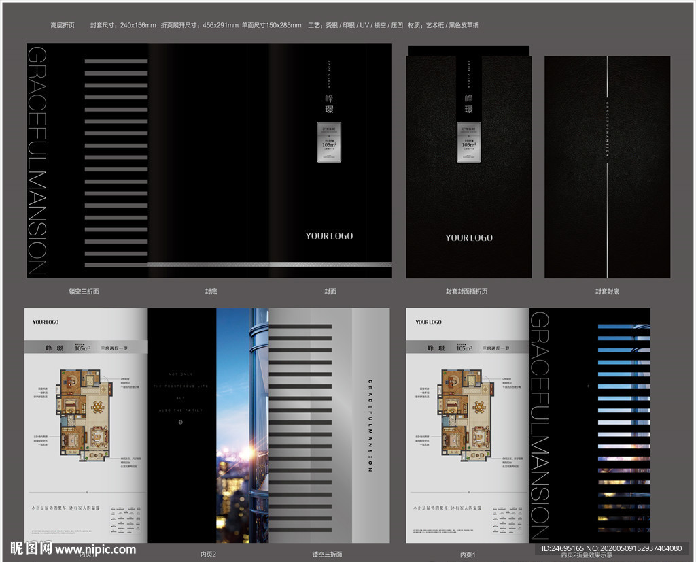Screen dimensions: 696x562
Task: Click the large vertical GRACEFULMANSION text at top-left
Action: pyautogui.click(x=37, y=161)
